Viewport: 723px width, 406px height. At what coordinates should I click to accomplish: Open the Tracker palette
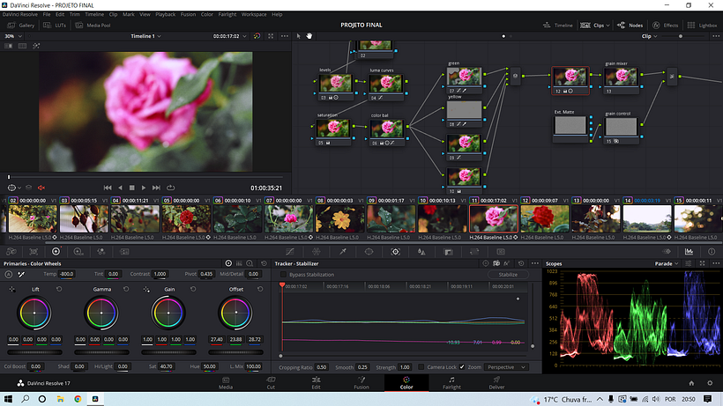(x=395, y=252)
